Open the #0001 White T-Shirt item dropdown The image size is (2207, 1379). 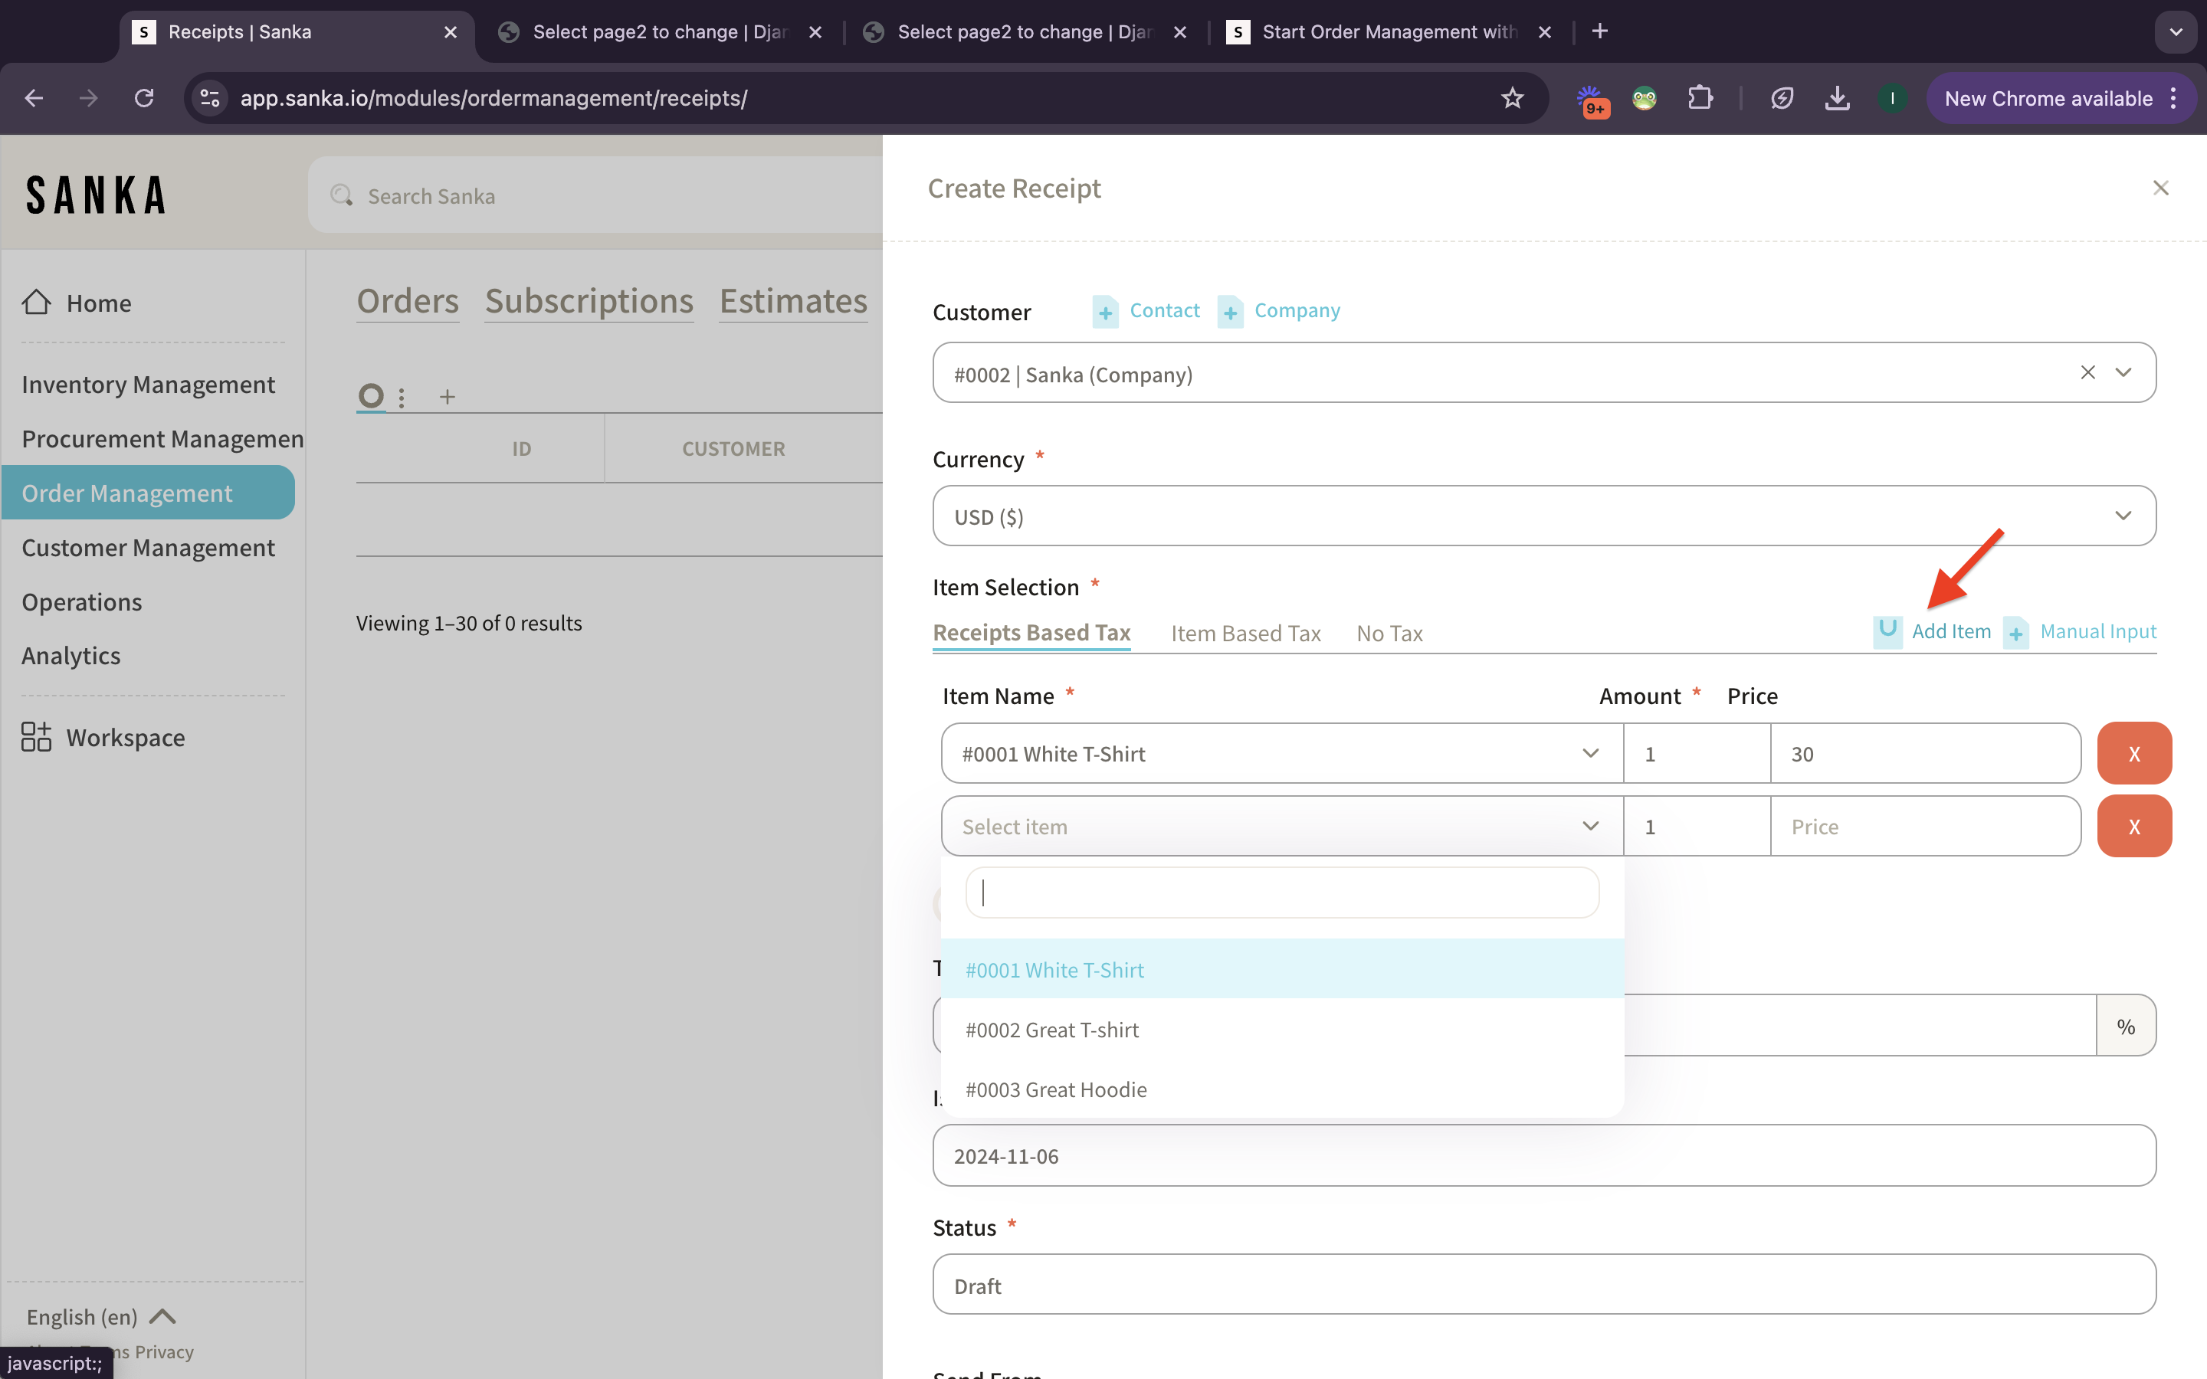coord(1282,753)
